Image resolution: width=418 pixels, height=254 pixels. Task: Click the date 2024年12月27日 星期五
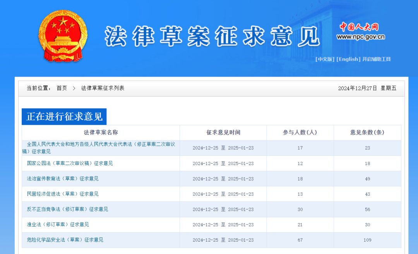point(367,88)
